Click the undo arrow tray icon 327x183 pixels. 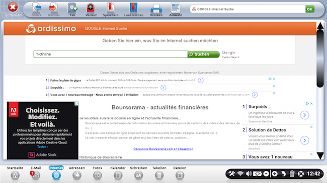coord(283,173)
